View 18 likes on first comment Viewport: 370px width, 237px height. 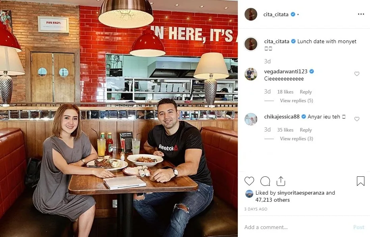coord(285,92)
